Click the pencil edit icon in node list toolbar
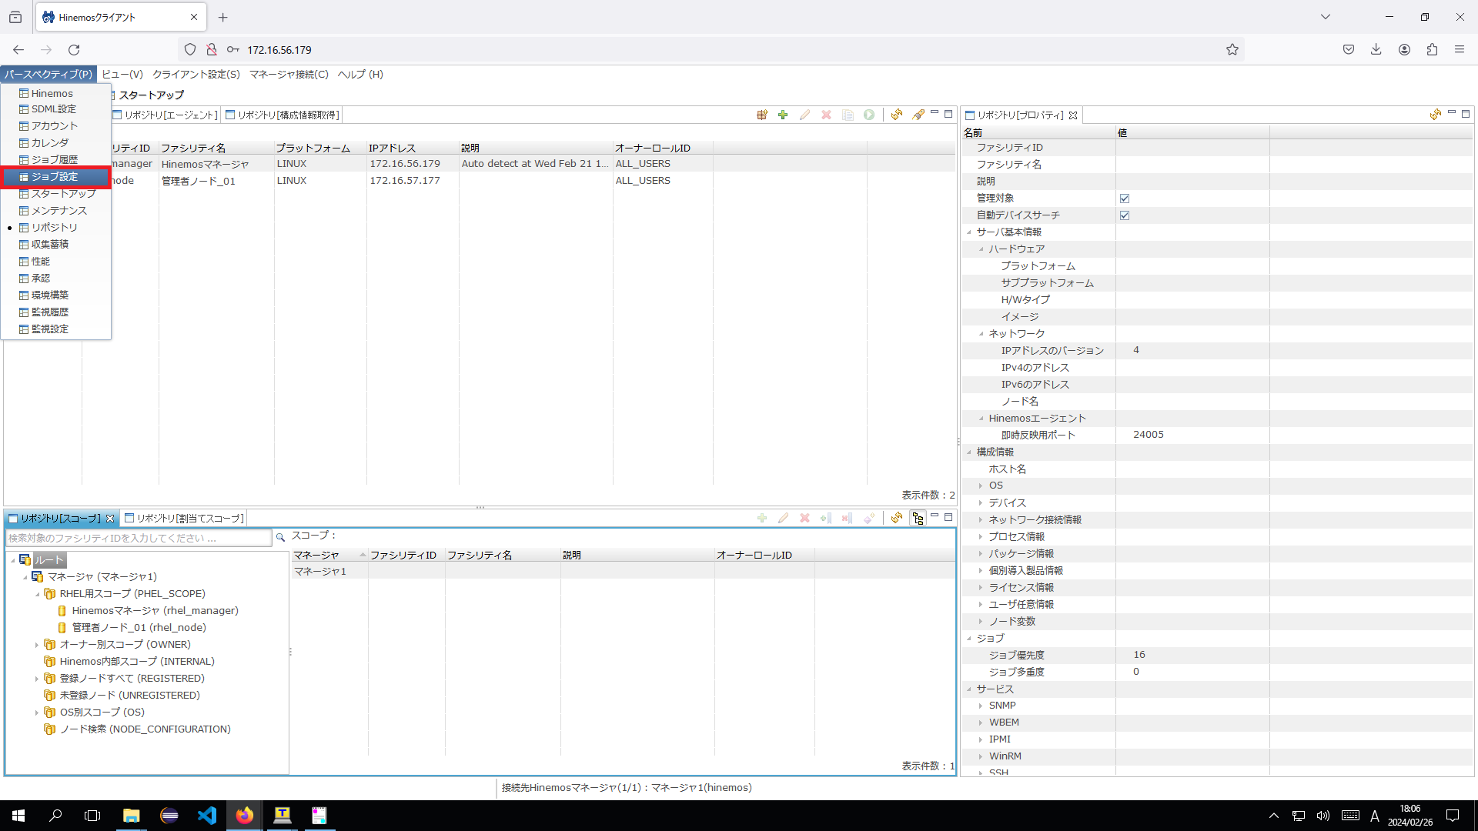The height and width of the screenshot is (831, 1478). pos(804,115)
